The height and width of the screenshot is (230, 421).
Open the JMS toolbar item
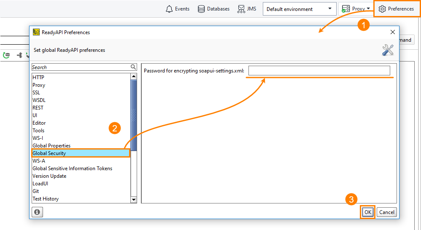coord(247,9)
